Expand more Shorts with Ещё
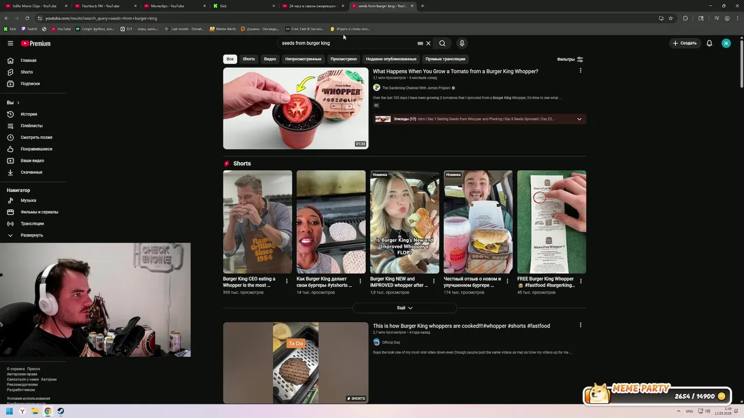744x418 pixels. coord(405,308)
